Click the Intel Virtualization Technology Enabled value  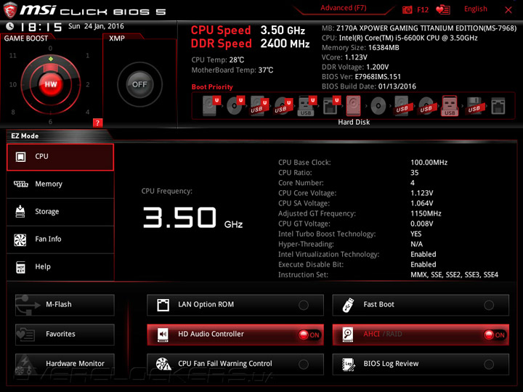tap(423, 254)
